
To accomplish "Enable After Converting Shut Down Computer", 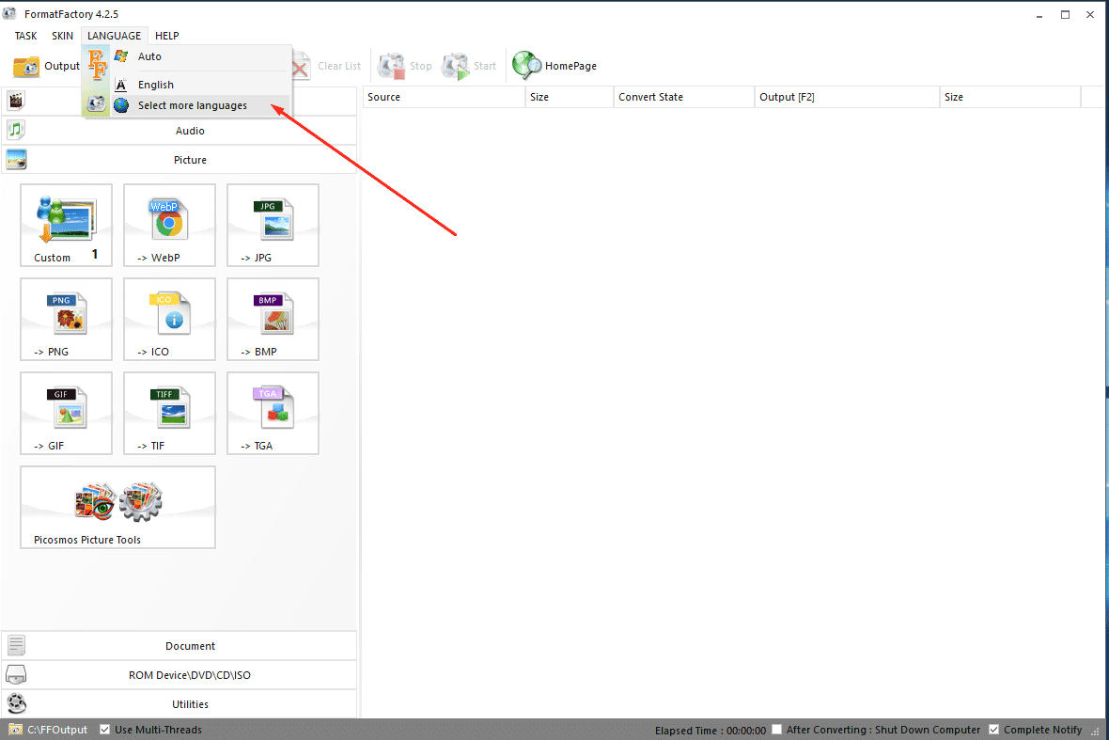I will coord(776,730).
